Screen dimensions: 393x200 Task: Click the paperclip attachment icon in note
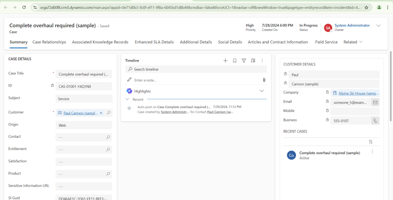264,80
